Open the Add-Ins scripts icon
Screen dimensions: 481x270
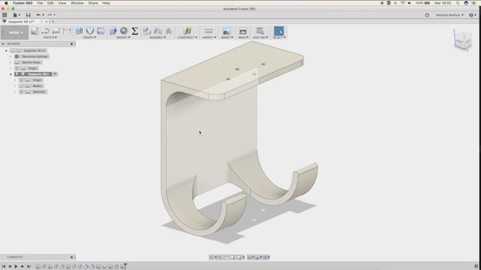click(x=260, y=31)
